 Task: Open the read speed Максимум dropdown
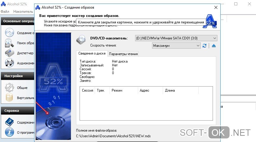[176, 46]
